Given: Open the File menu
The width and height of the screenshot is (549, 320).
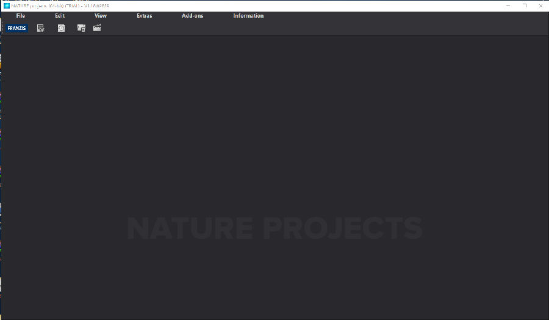Looking at the screenshot, I should pos(21,16).
